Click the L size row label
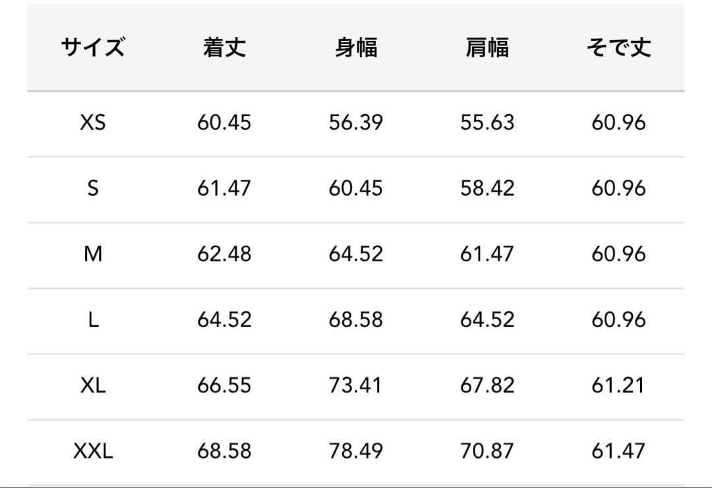This screenshot has height=488, width=712. (93, 320)
